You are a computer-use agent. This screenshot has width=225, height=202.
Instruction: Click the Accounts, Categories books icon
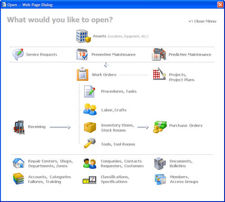(18, 179)
